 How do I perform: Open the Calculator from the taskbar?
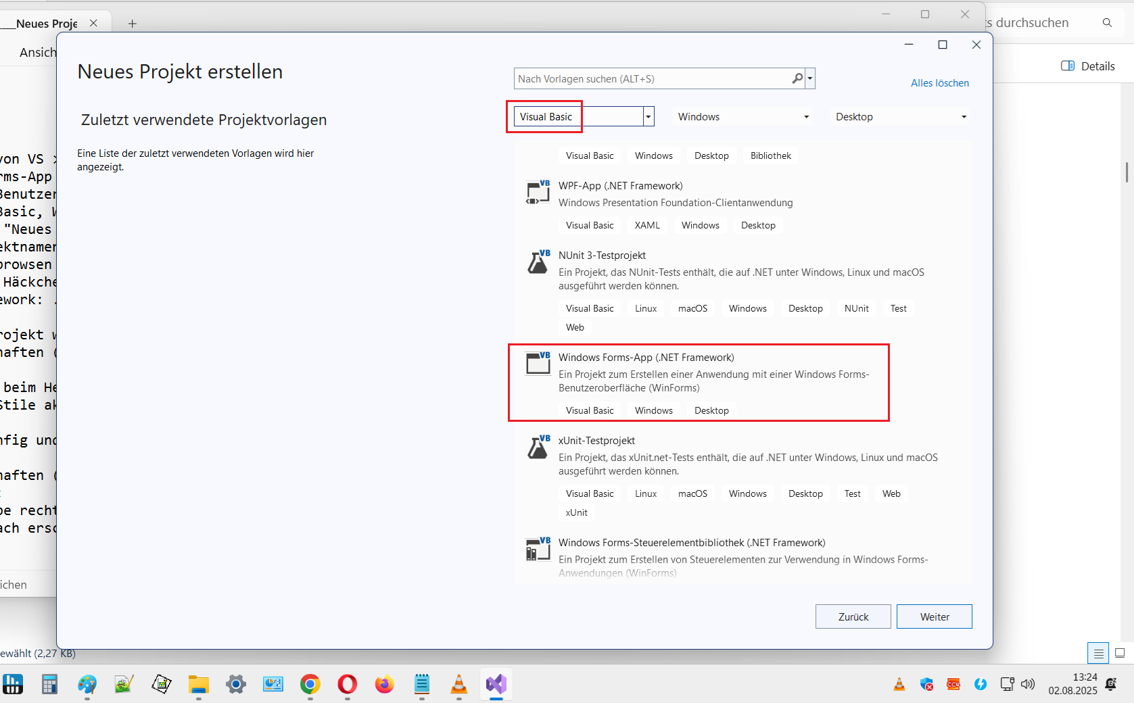49,685
